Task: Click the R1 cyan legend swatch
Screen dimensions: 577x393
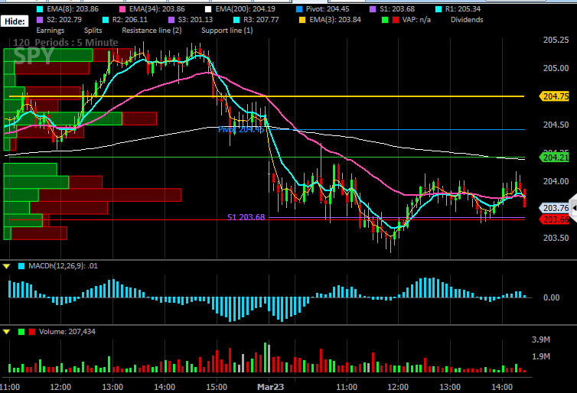Action: [x=438, y=9]
